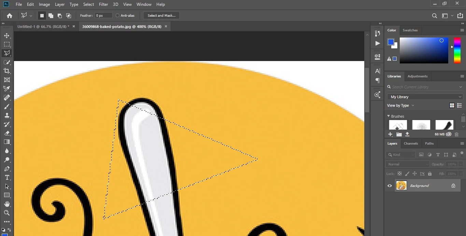Open the Normal blend mode dropdown
Screen dimensions: 466x236
[408, 164]
